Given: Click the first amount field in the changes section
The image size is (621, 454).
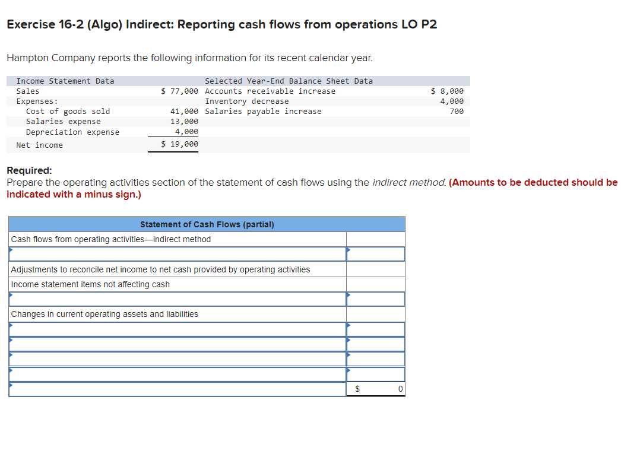Looking at the screenshot, I should [x=375, y=329].
